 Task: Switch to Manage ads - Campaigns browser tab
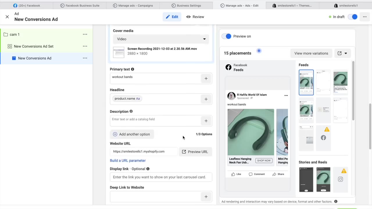[x=133, y=6]
